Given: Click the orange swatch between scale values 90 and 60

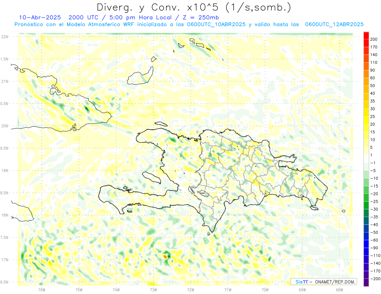Looking at the screenshot, I should coord(366,74).
